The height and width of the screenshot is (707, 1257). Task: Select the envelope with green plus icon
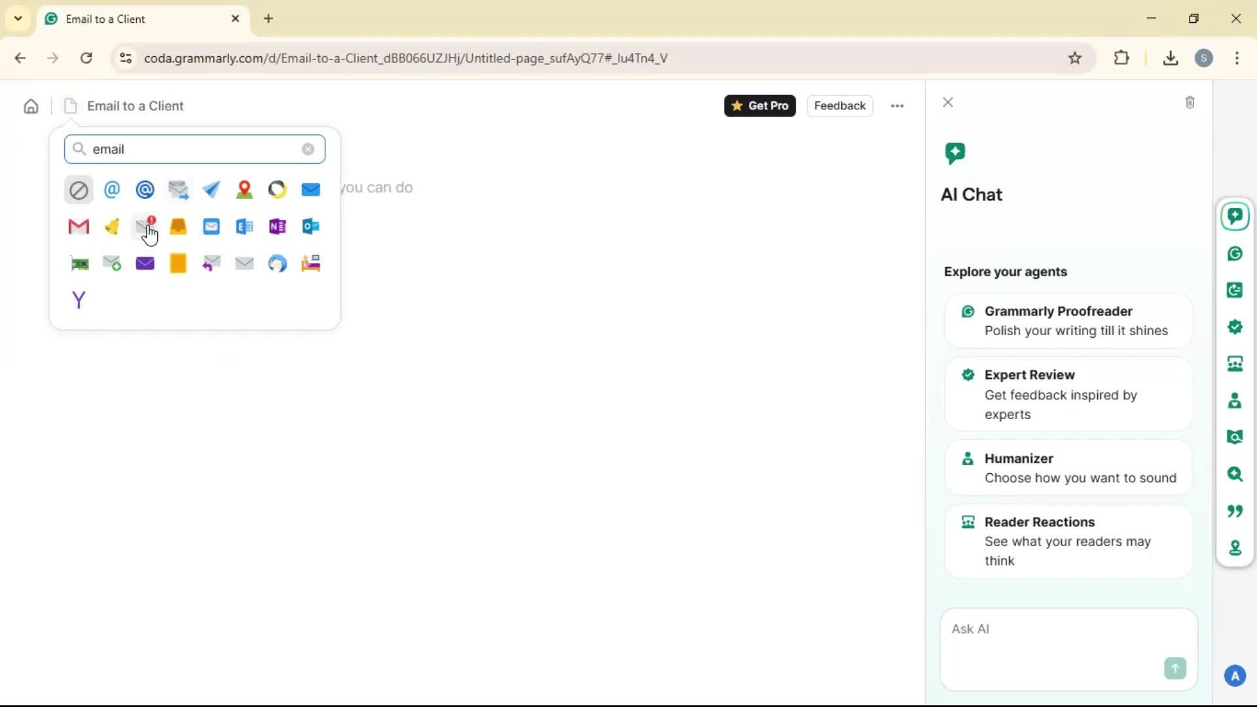(112, 263)
